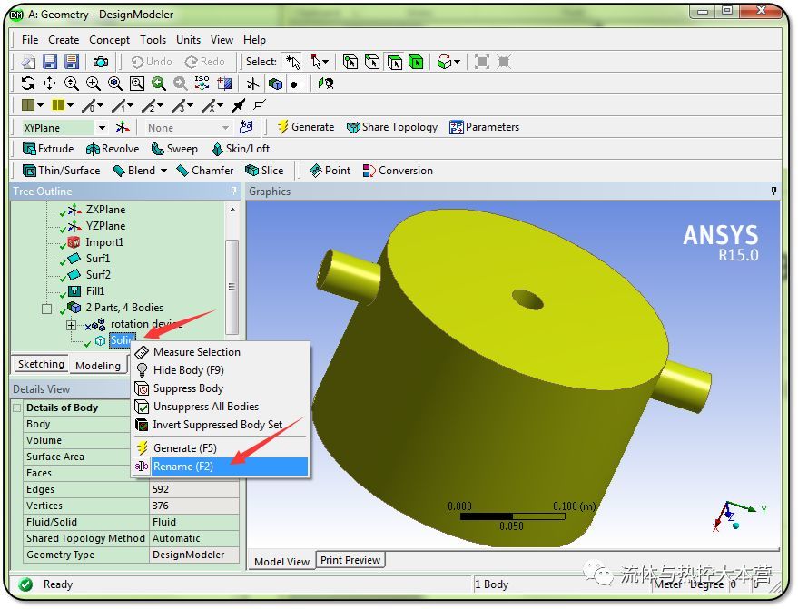
Task: Click the Slice tool
Action: click(264, 171)
